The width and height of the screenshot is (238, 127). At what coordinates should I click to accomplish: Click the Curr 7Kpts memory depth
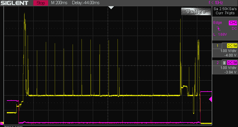click(225, 13)
